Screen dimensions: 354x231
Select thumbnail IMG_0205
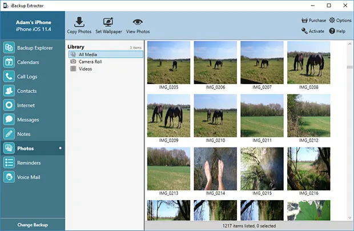[168, 62]
